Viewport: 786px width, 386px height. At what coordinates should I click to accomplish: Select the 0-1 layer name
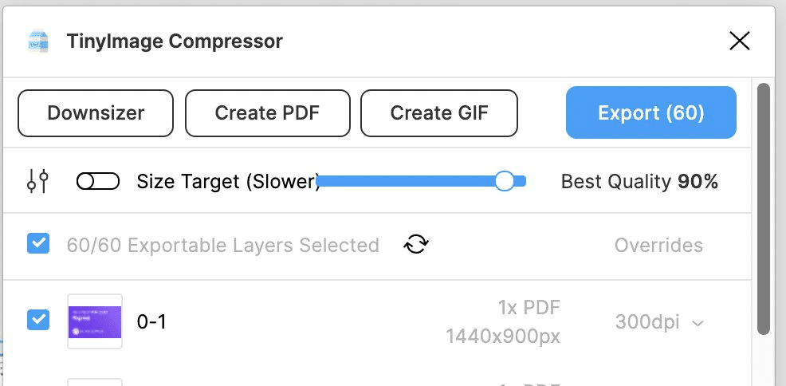click(151, 322)
